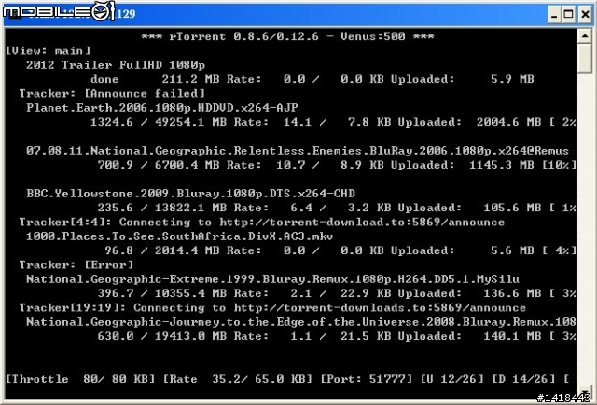
Task: Click the window title bar text '129'
Action: pyautogui.click(x=126, y=14)
